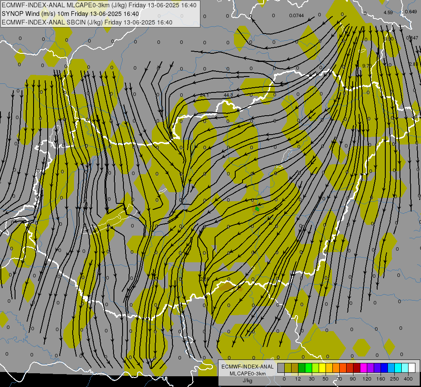Click the legend title ECMWF-INDEX-ANAL
Screen dimensions: 421x387
(247, 367)
